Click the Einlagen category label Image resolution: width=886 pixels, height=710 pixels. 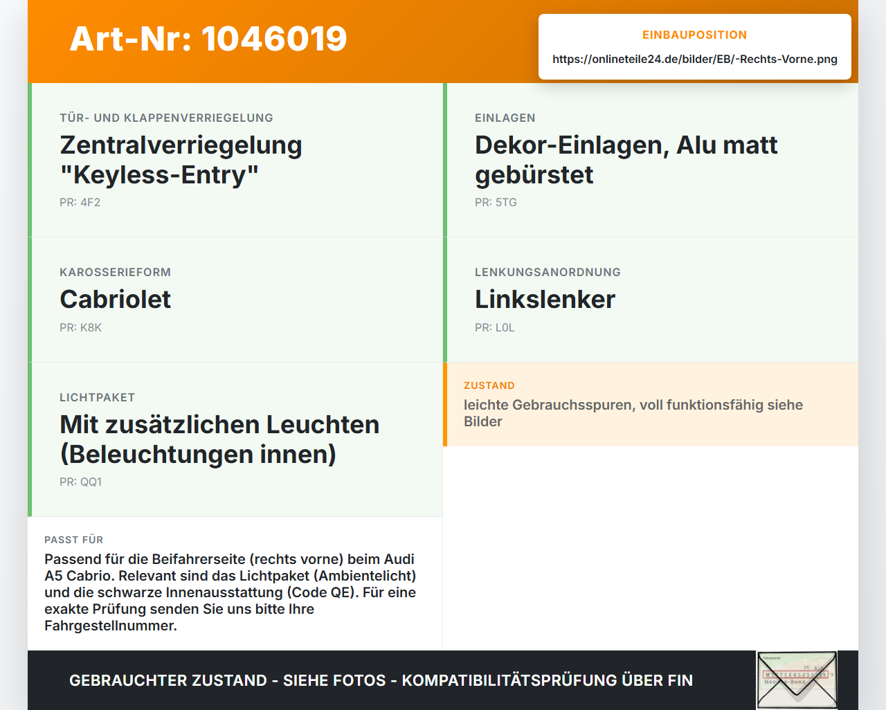pos(505,118)
